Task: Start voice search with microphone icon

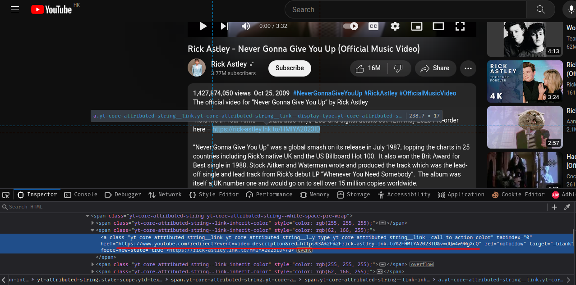Action: click(570, 9)
